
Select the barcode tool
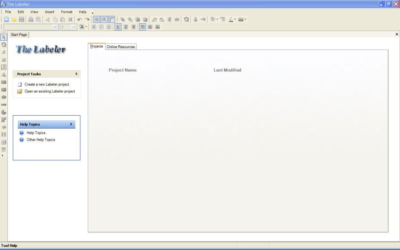tap(4, 134)
